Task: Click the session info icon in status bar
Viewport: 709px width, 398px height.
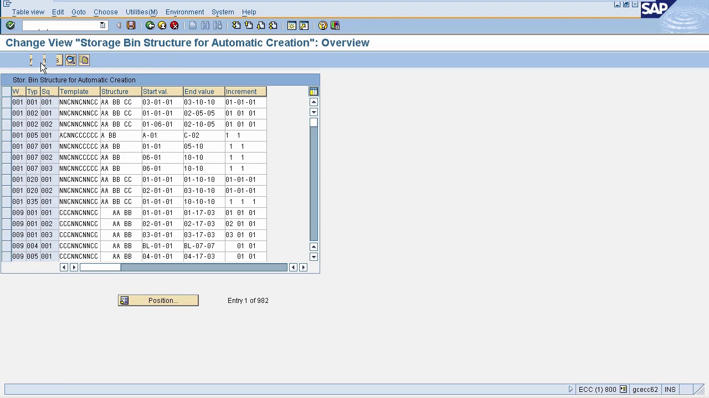Action: pos(623,389)
